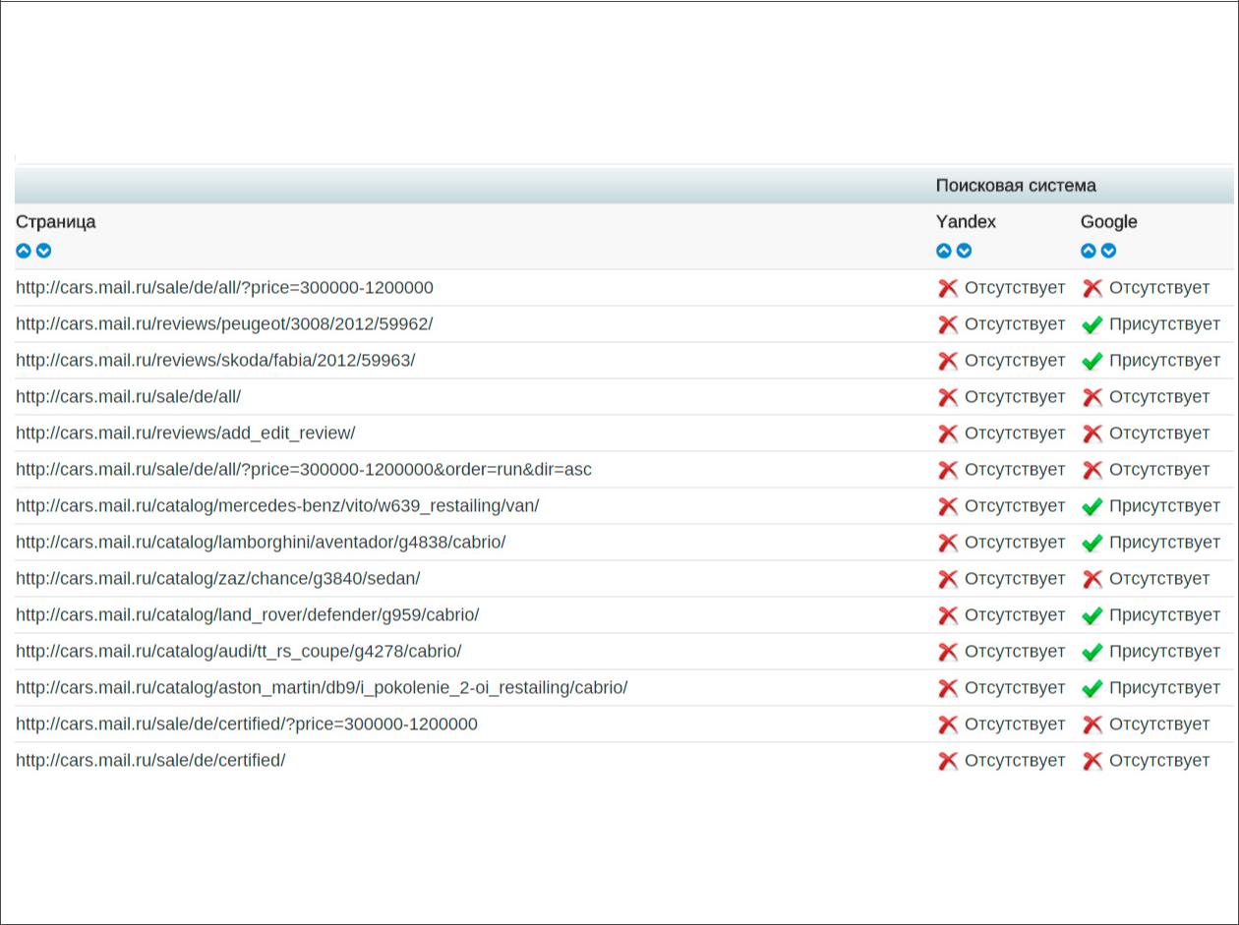Image resolution: width=1239 pixels, height=925 pixels.
Task: Click Присутствует Google status for audi tt_rs_coupe
Action: pyautogui.click(x=1164, y=652)
